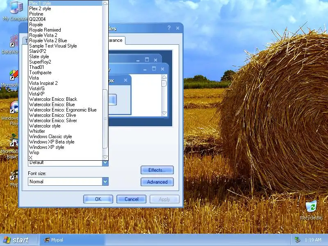The width and height of the screenshot is (328, 246).
Task: Click the system tray network icon
Action: pyautogui.click(x=297, y=240)
